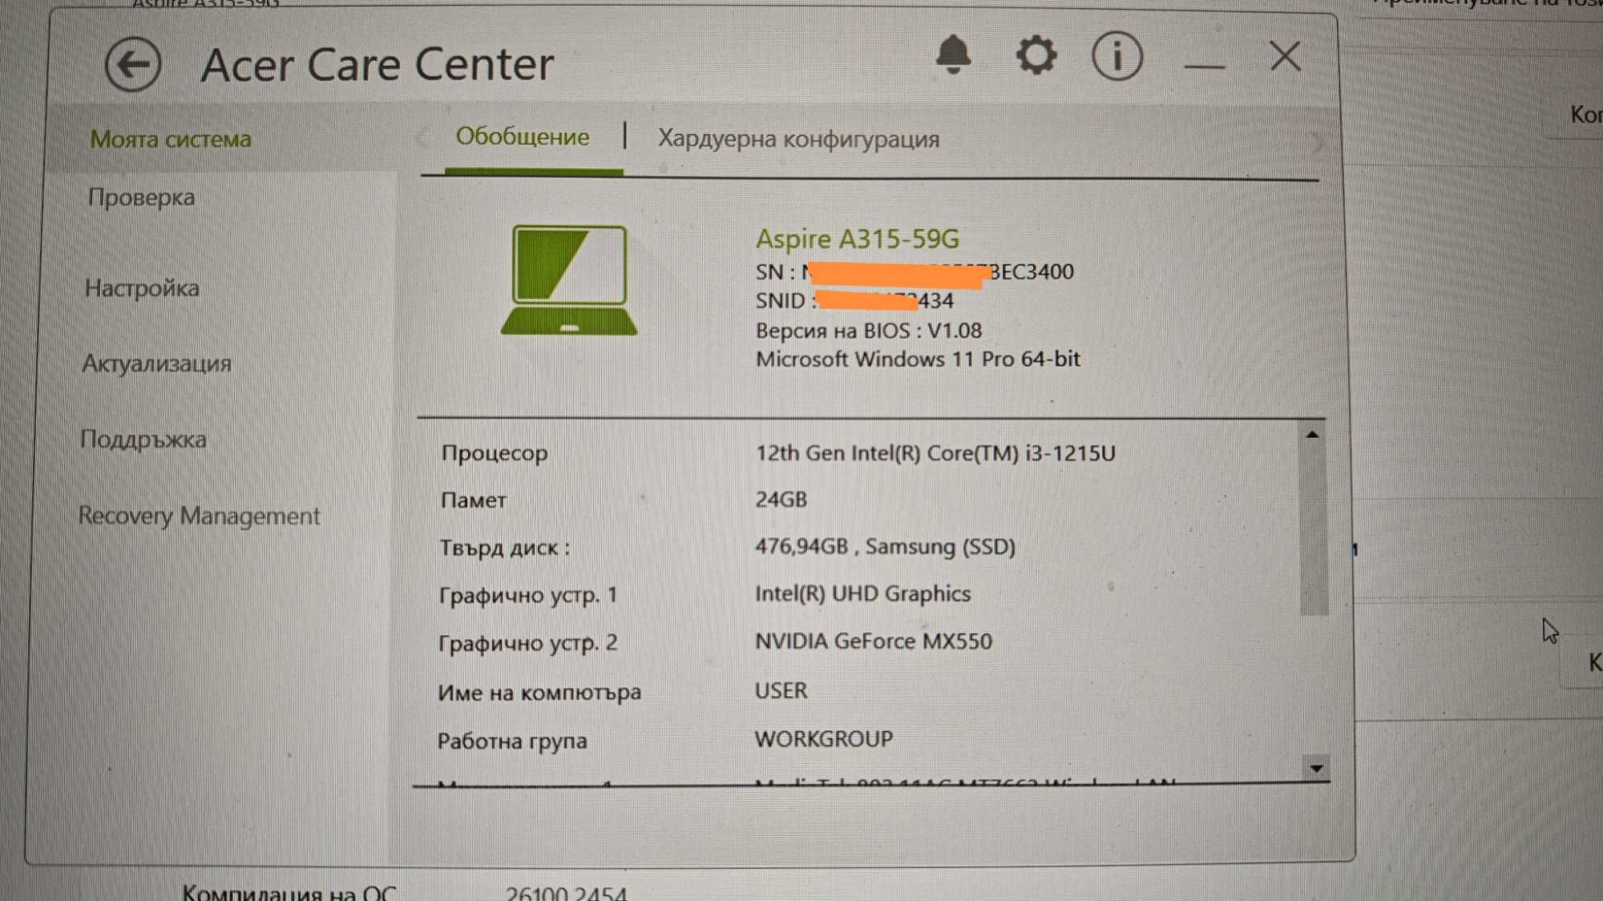Viewport: 1603px width, 901px height.
Task: Select Моята система in sidebar
Action: click(171, 139)
